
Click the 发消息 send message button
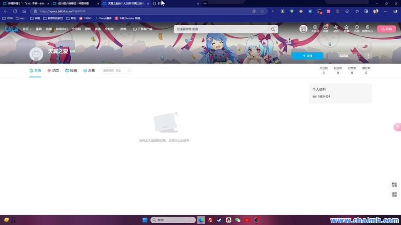(x=343, y=56)
